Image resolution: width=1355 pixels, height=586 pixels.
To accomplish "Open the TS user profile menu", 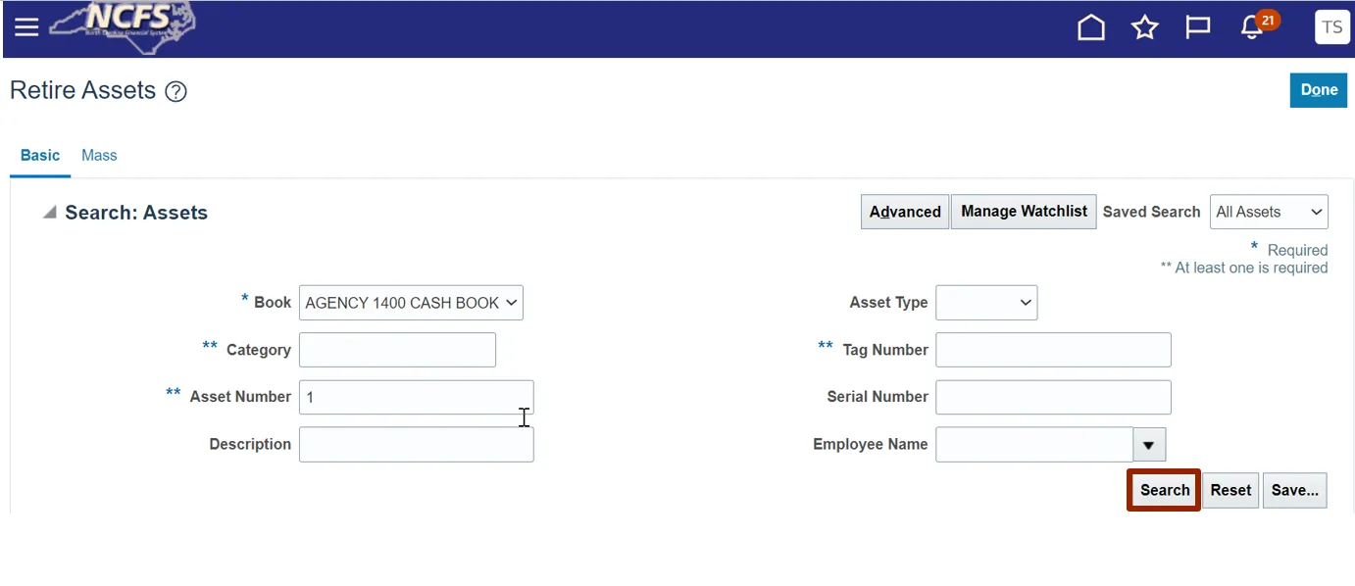I will 1331,27.
